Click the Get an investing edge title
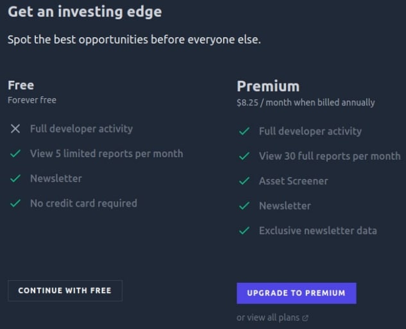This screenshot has height=329, width=406. (85, 12)
